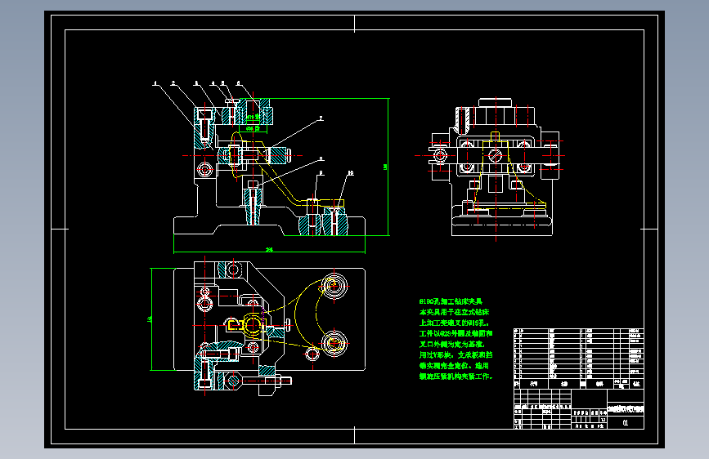Select the vertical dimension left of top view
The width and height of the screenshot is (709, 459).
150,319
